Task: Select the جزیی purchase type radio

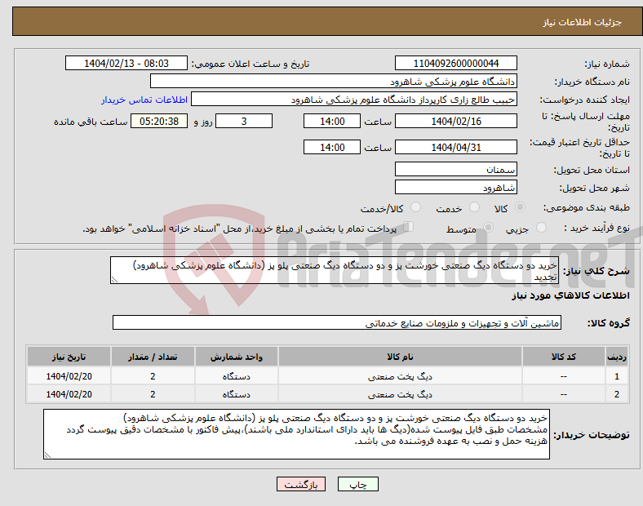Action: [x=541, y=228]
